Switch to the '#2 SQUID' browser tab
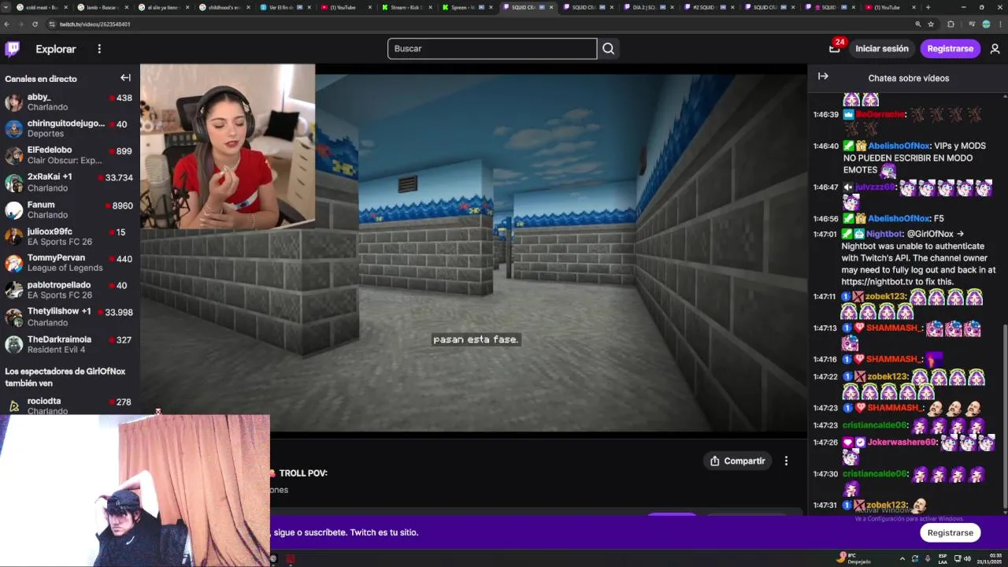1008x567 pixels. [709, 7]
